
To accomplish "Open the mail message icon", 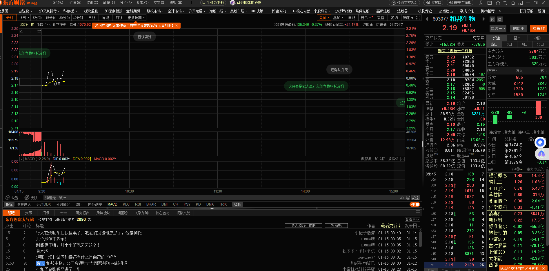I will (x=490, y=3).
